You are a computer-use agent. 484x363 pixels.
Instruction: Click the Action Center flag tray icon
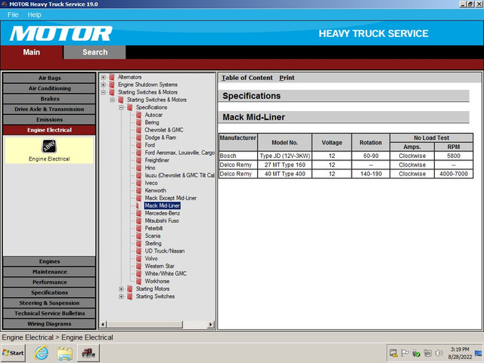click(x=405, y=353)
